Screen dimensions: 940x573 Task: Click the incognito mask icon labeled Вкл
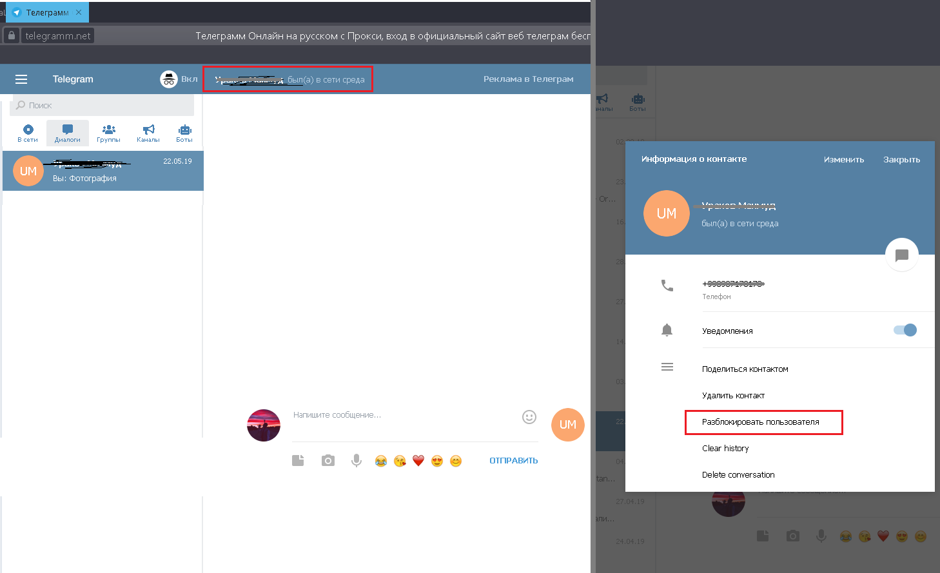(x=169, y=79)
